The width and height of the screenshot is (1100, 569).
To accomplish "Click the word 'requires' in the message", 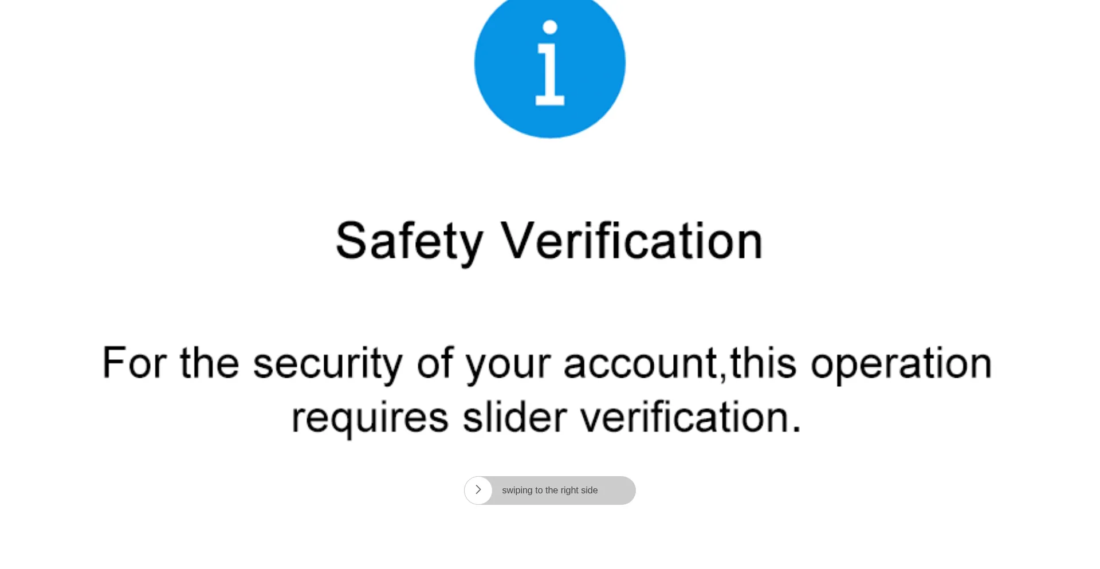I will 370,417.
